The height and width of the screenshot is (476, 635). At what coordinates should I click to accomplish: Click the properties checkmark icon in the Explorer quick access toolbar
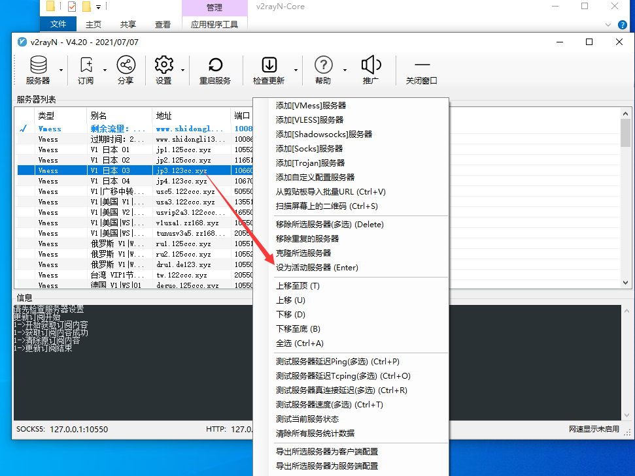coord(72,6)
